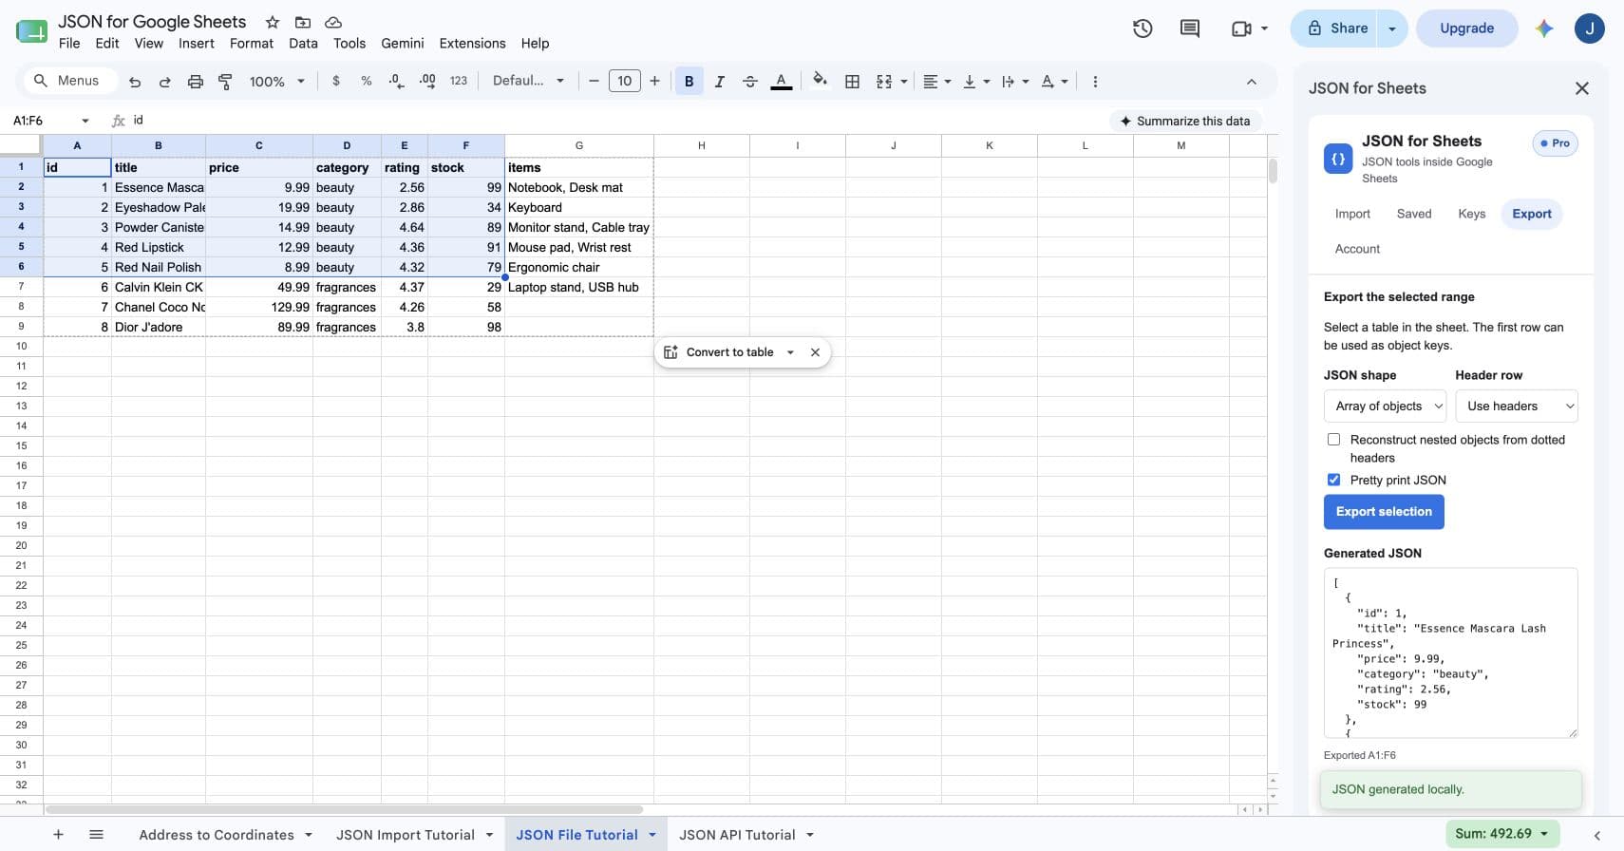Click the print icon
This screenshot has height=851, width=1624.
click(196, 82)
